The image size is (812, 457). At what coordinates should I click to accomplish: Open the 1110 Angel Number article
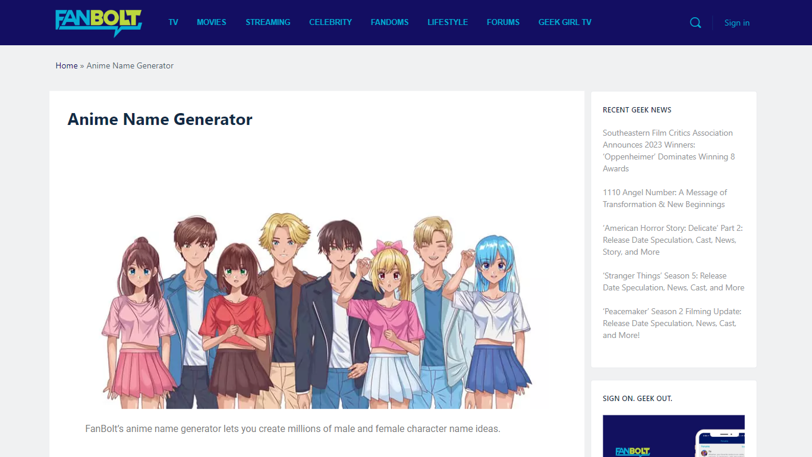pyautogui.click(x=665, y=198)
